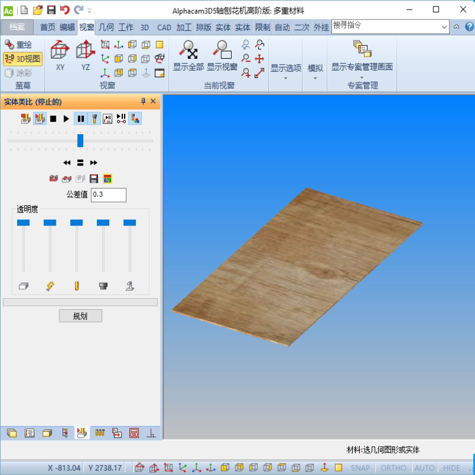Click the save floppy icon in title bar
Viewport: 475px width, 475px height.
click(x=51, y=10)
